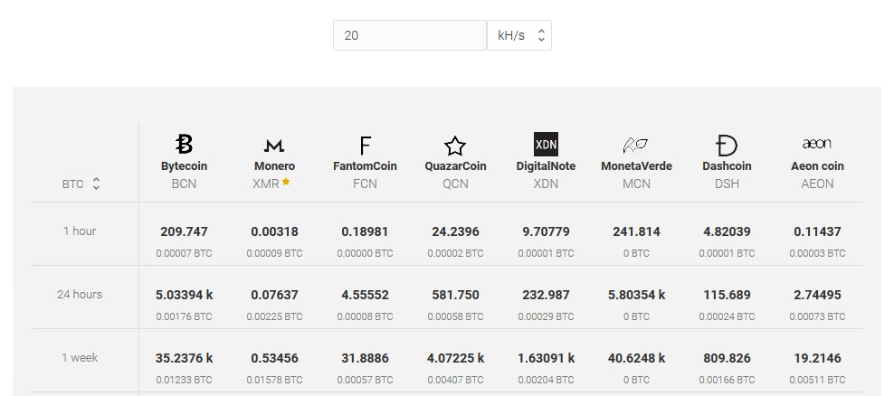
Task: Open the BTC currency selector
Action: click(81, 184)
